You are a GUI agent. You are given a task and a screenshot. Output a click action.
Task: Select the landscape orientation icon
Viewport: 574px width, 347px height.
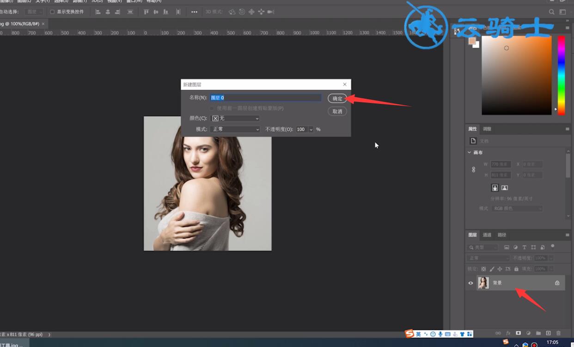click(x=505, y=188)
